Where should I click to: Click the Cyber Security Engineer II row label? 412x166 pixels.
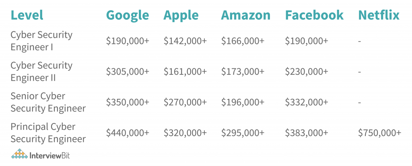41,72
